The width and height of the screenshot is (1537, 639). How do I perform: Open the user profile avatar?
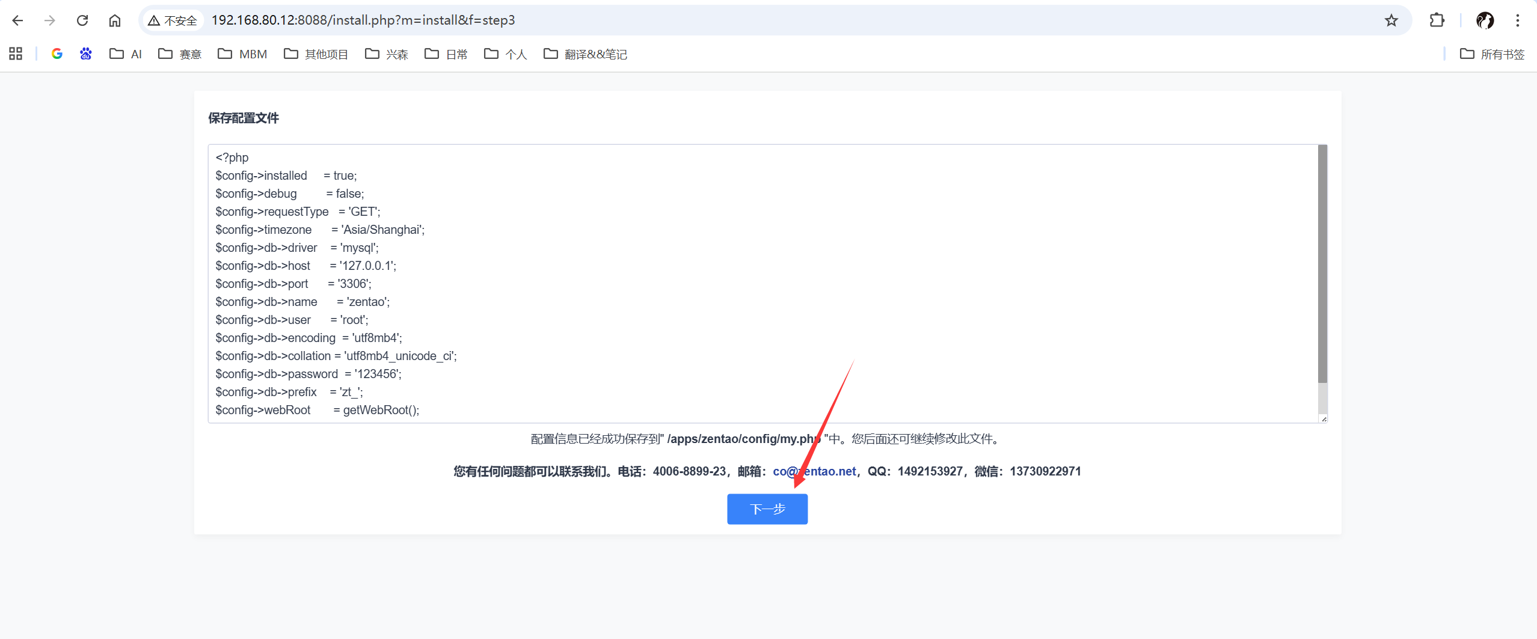(1485, 20)
